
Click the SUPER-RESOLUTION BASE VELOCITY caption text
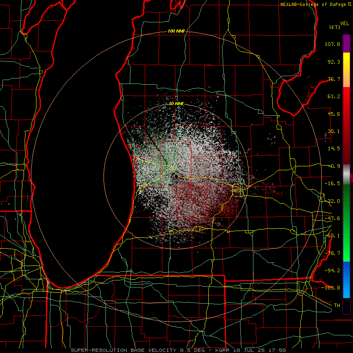coord(124,350)
